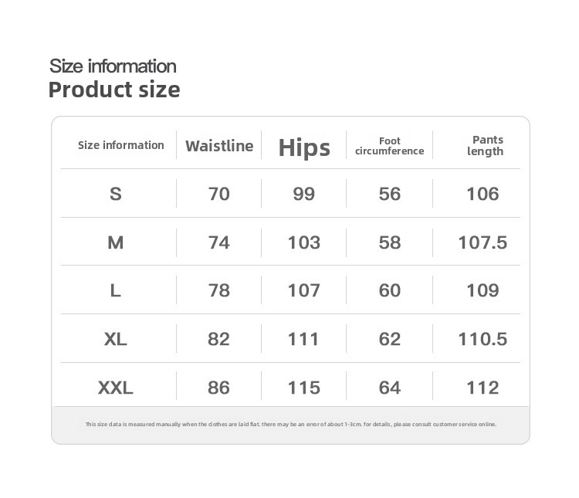Image resolution: width=579 pixels, height=498 pixels.
Task: Select hips value 103 for size M
Action: [x=304, y=242]
